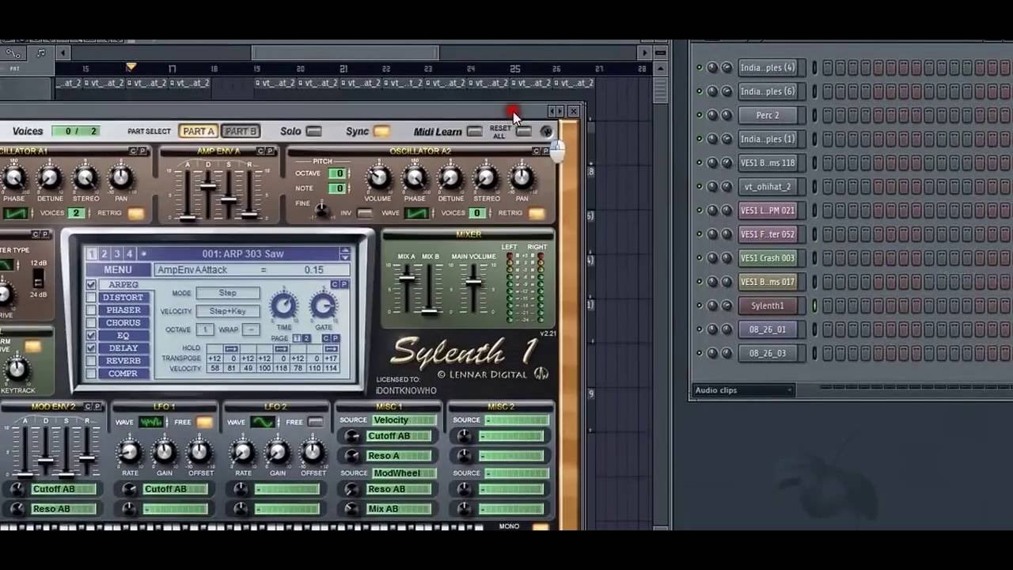Turn the Oscillator A2 Volume knob
Screen dimensions: 1013x570
[378, 178]
